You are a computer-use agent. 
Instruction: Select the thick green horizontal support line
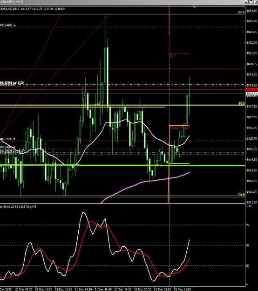[x=122, y=165]
